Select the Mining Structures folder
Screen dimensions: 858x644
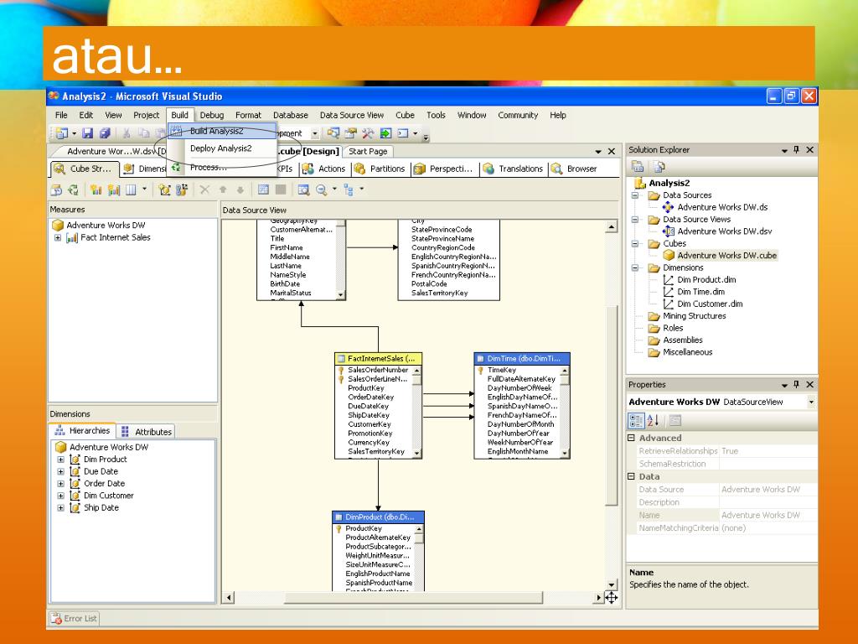tap(694, 316)
